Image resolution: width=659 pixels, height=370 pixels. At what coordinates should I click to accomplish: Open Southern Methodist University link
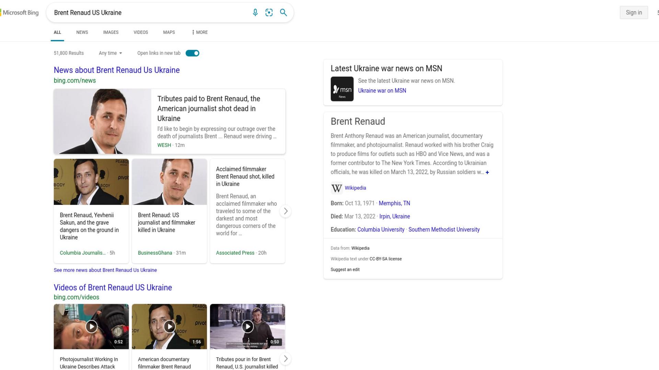[444, 230]
